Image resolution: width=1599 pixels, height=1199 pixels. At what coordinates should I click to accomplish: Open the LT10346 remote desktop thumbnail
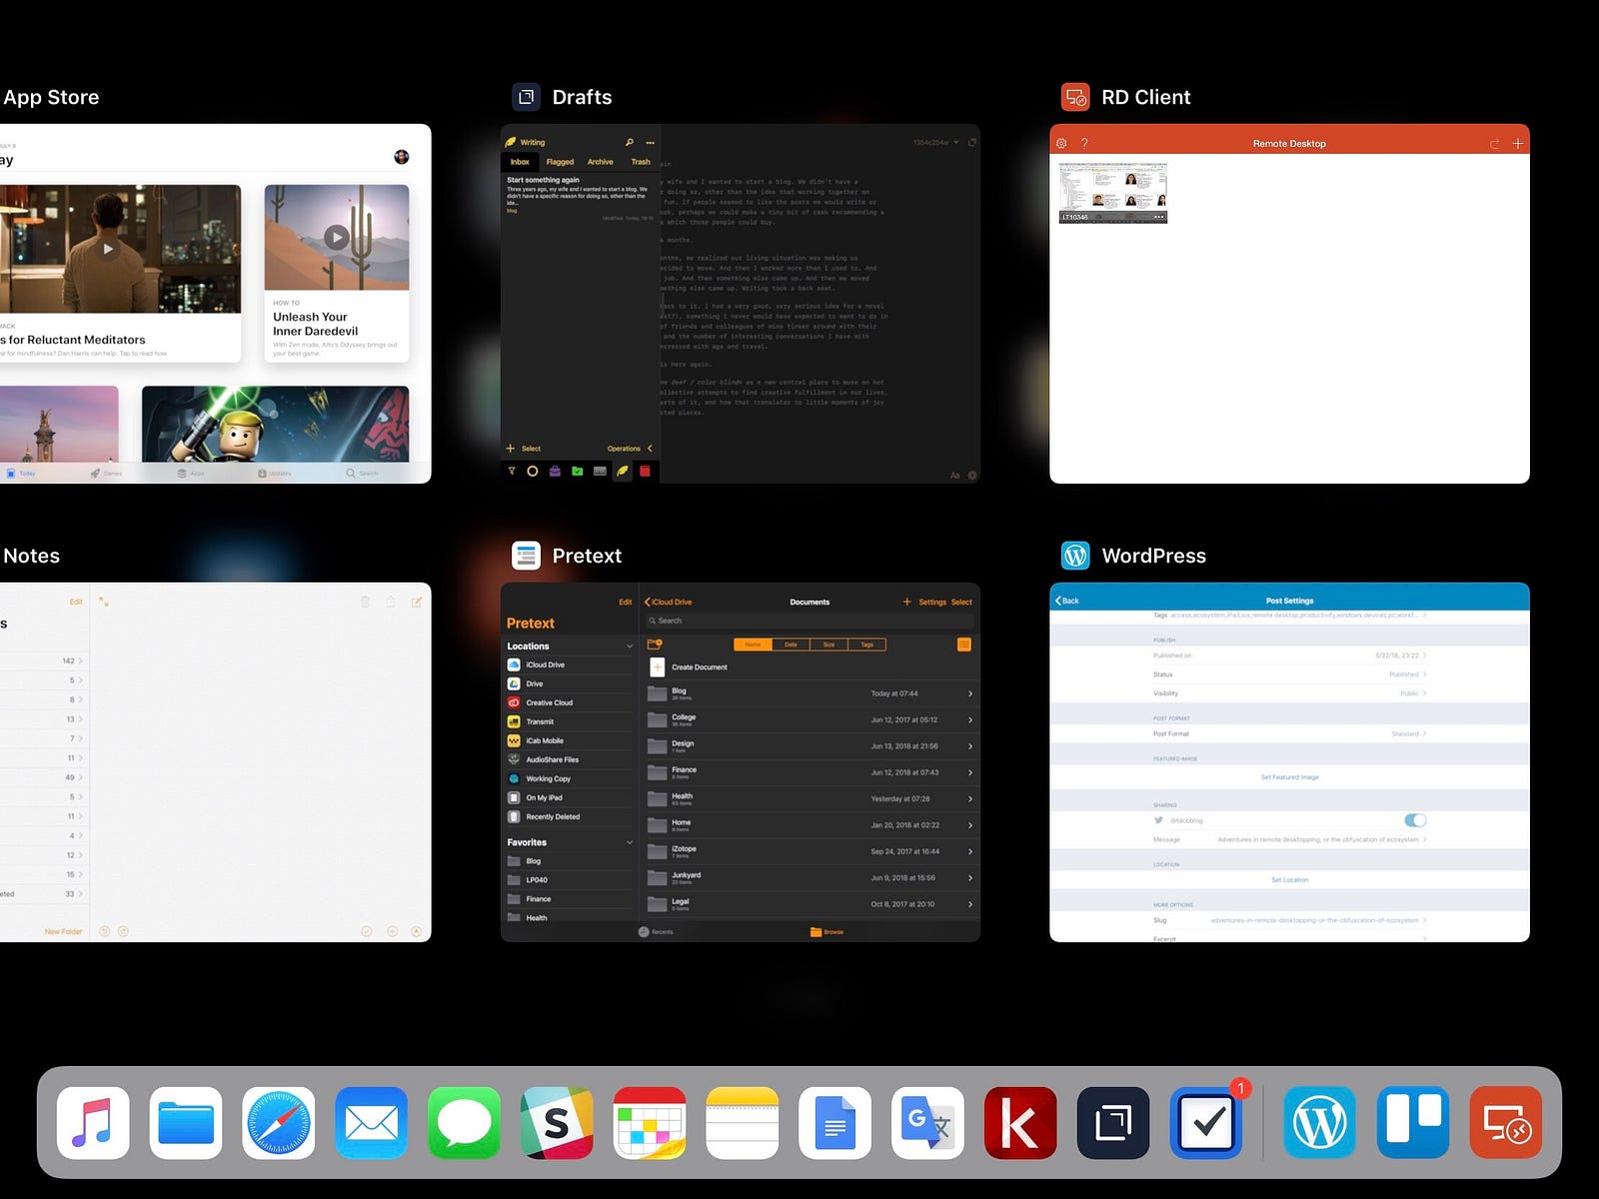[1113, 192]
